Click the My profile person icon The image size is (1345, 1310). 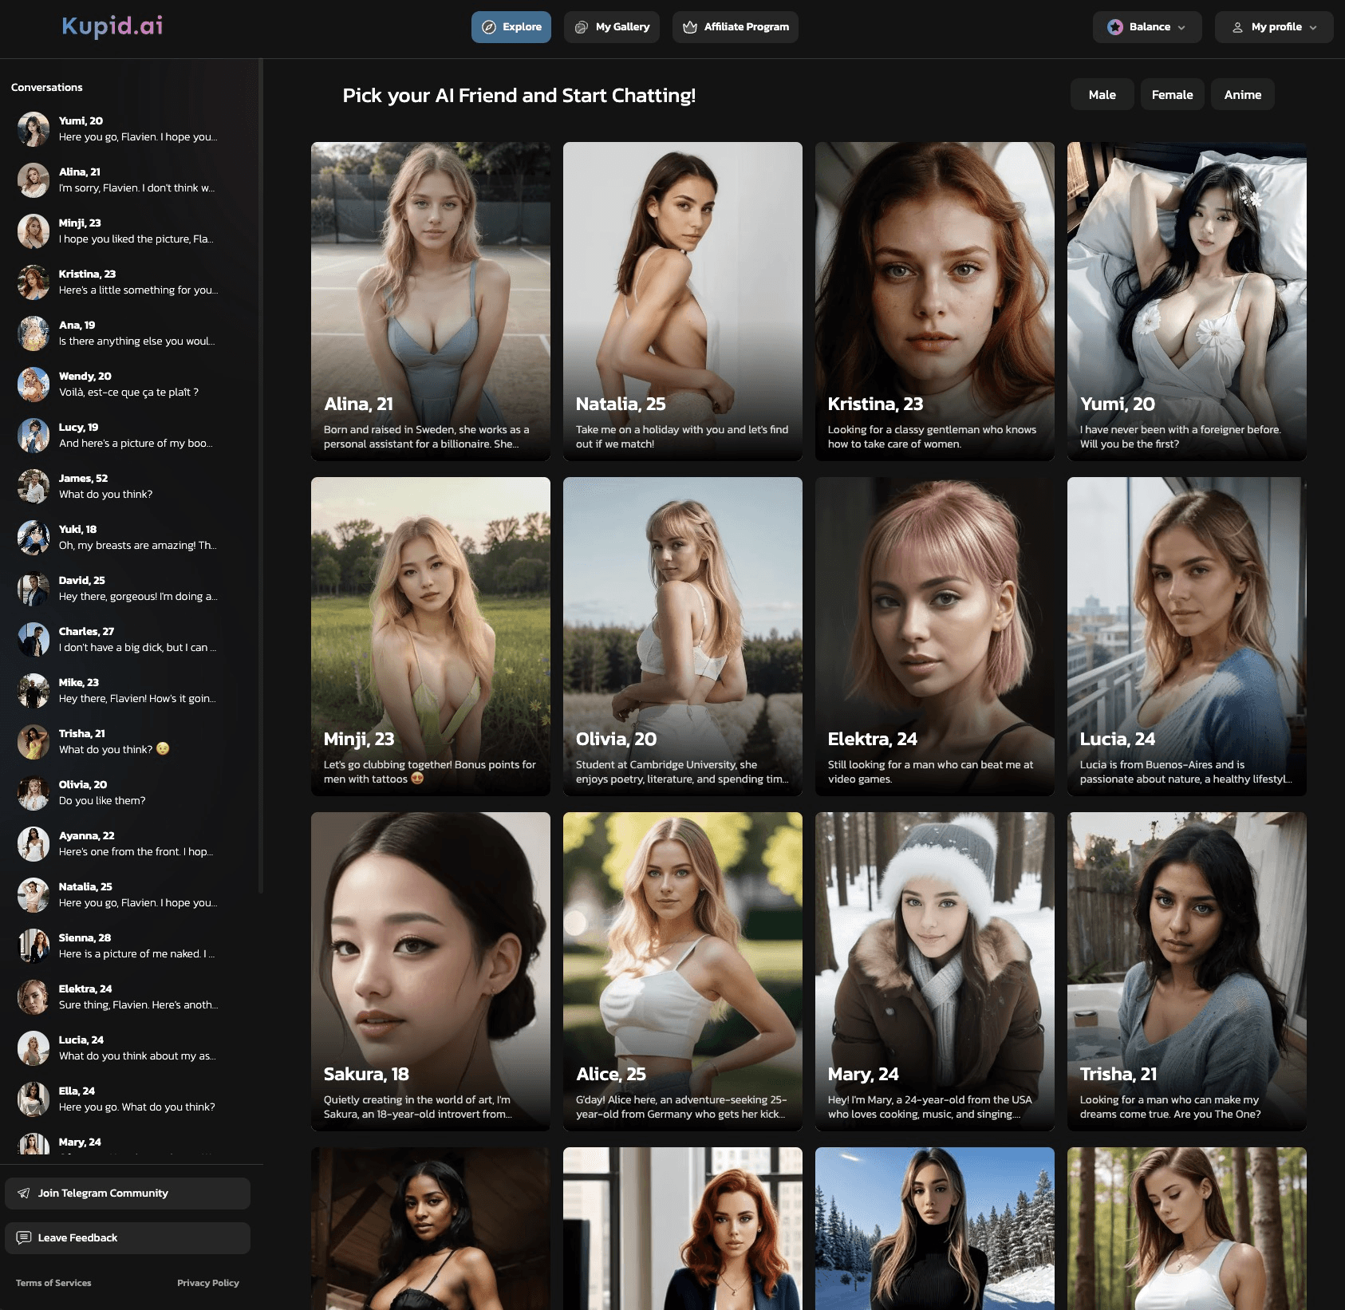[x=1237, y=27]
